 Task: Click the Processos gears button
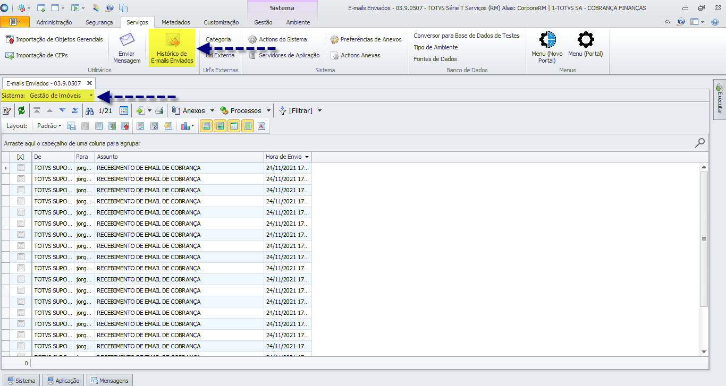(x=241, y=111)
